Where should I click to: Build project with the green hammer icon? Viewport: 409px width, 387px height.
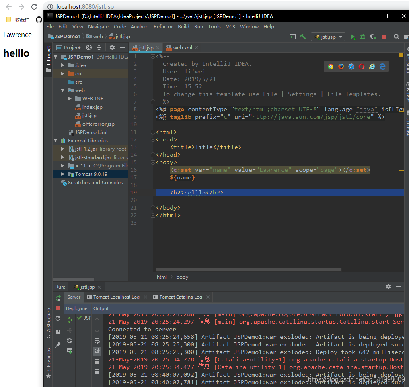tap(303, 37)
